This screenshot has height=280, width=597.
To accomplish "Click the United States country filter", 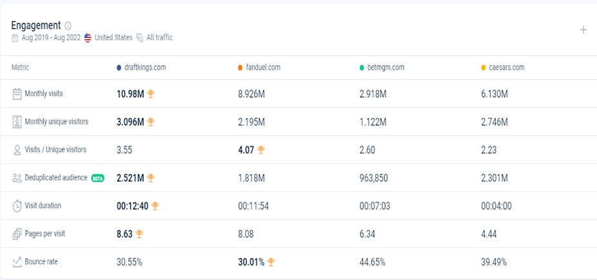I will click(x=113, y=37).
